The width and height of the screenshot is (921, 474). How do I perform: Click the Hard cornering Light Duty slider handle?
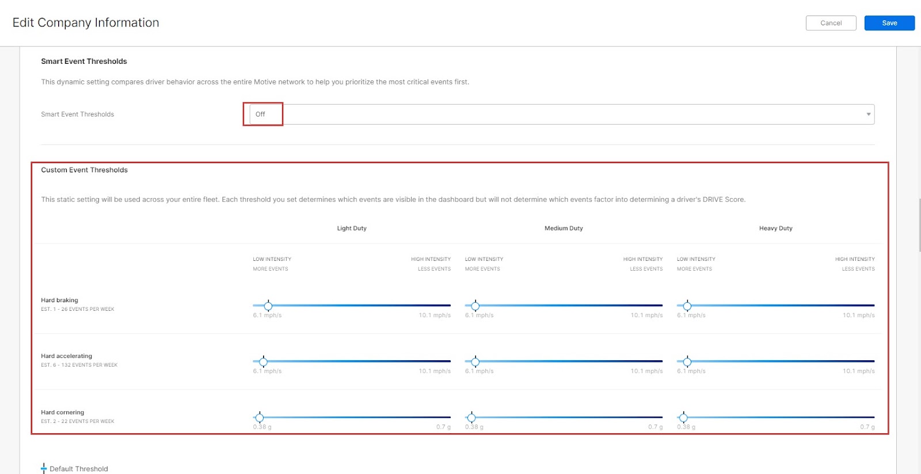[259, 418]
